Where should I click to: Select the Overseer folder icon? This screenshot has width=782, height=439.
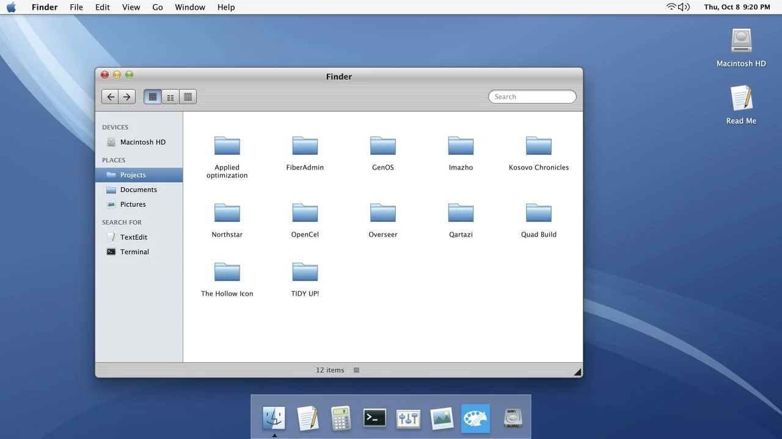click(383, 213)
